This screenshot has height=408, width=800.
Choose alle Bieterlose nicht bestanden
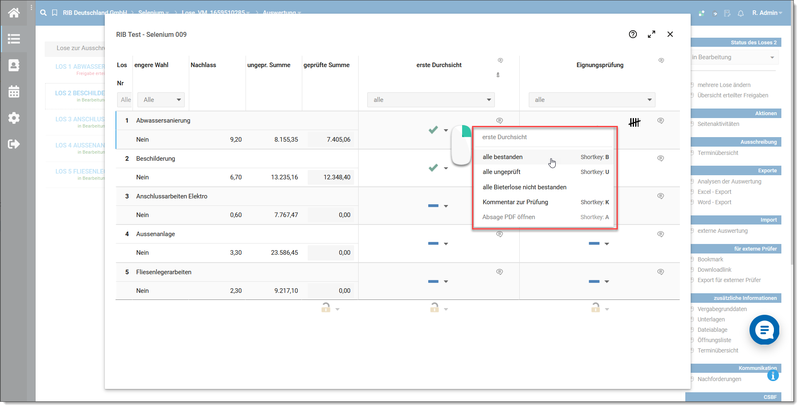(545, 187)
